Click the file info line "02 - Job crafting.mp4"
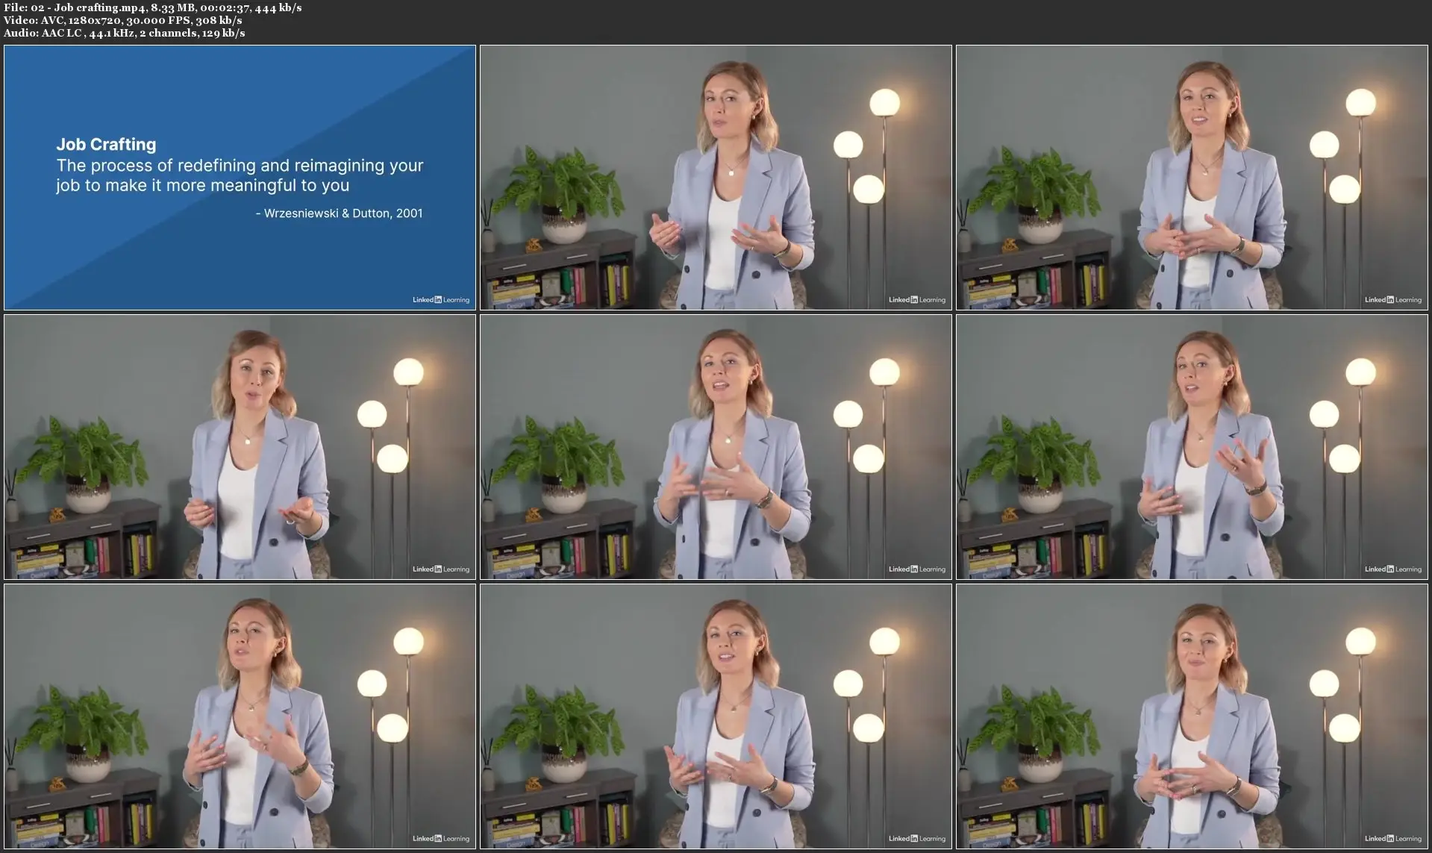The height and width of the screenshot is (853, 1432). (153, 7)
